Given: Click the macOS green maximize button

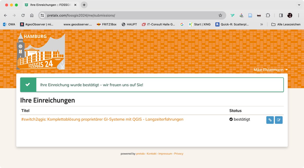Looking at the screenshot, I should pyautogui.click(x=16, y=5).
